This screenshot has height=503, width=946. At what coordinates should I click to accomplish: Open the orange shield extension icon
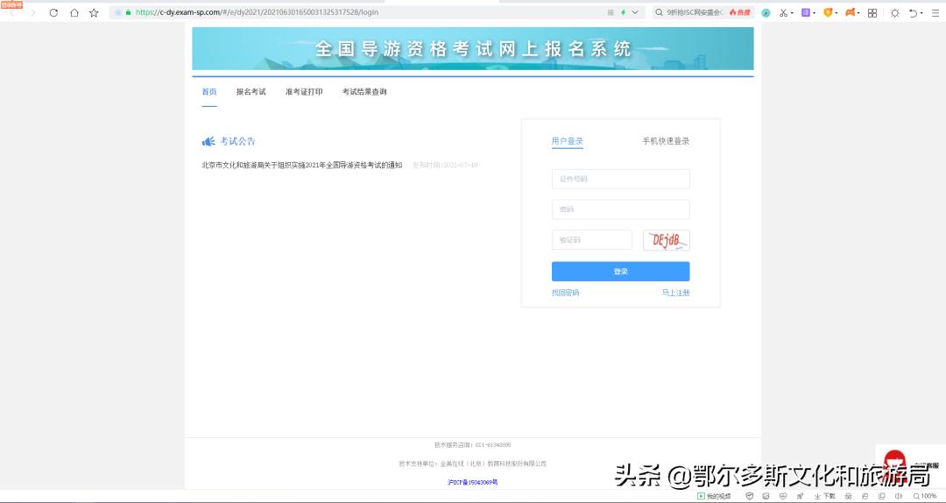pos(828,12)
